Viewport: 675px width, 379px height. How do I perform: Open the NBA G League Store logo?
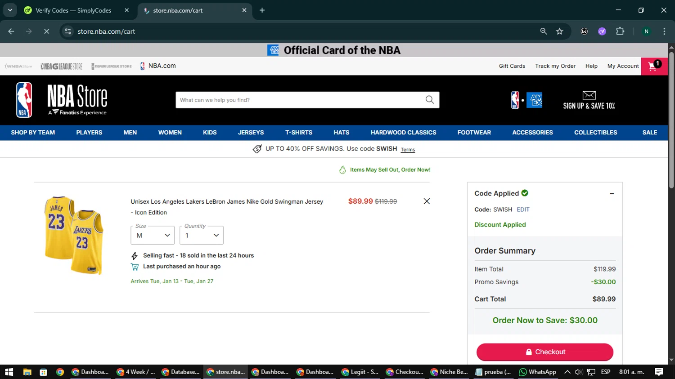[61, 66]
